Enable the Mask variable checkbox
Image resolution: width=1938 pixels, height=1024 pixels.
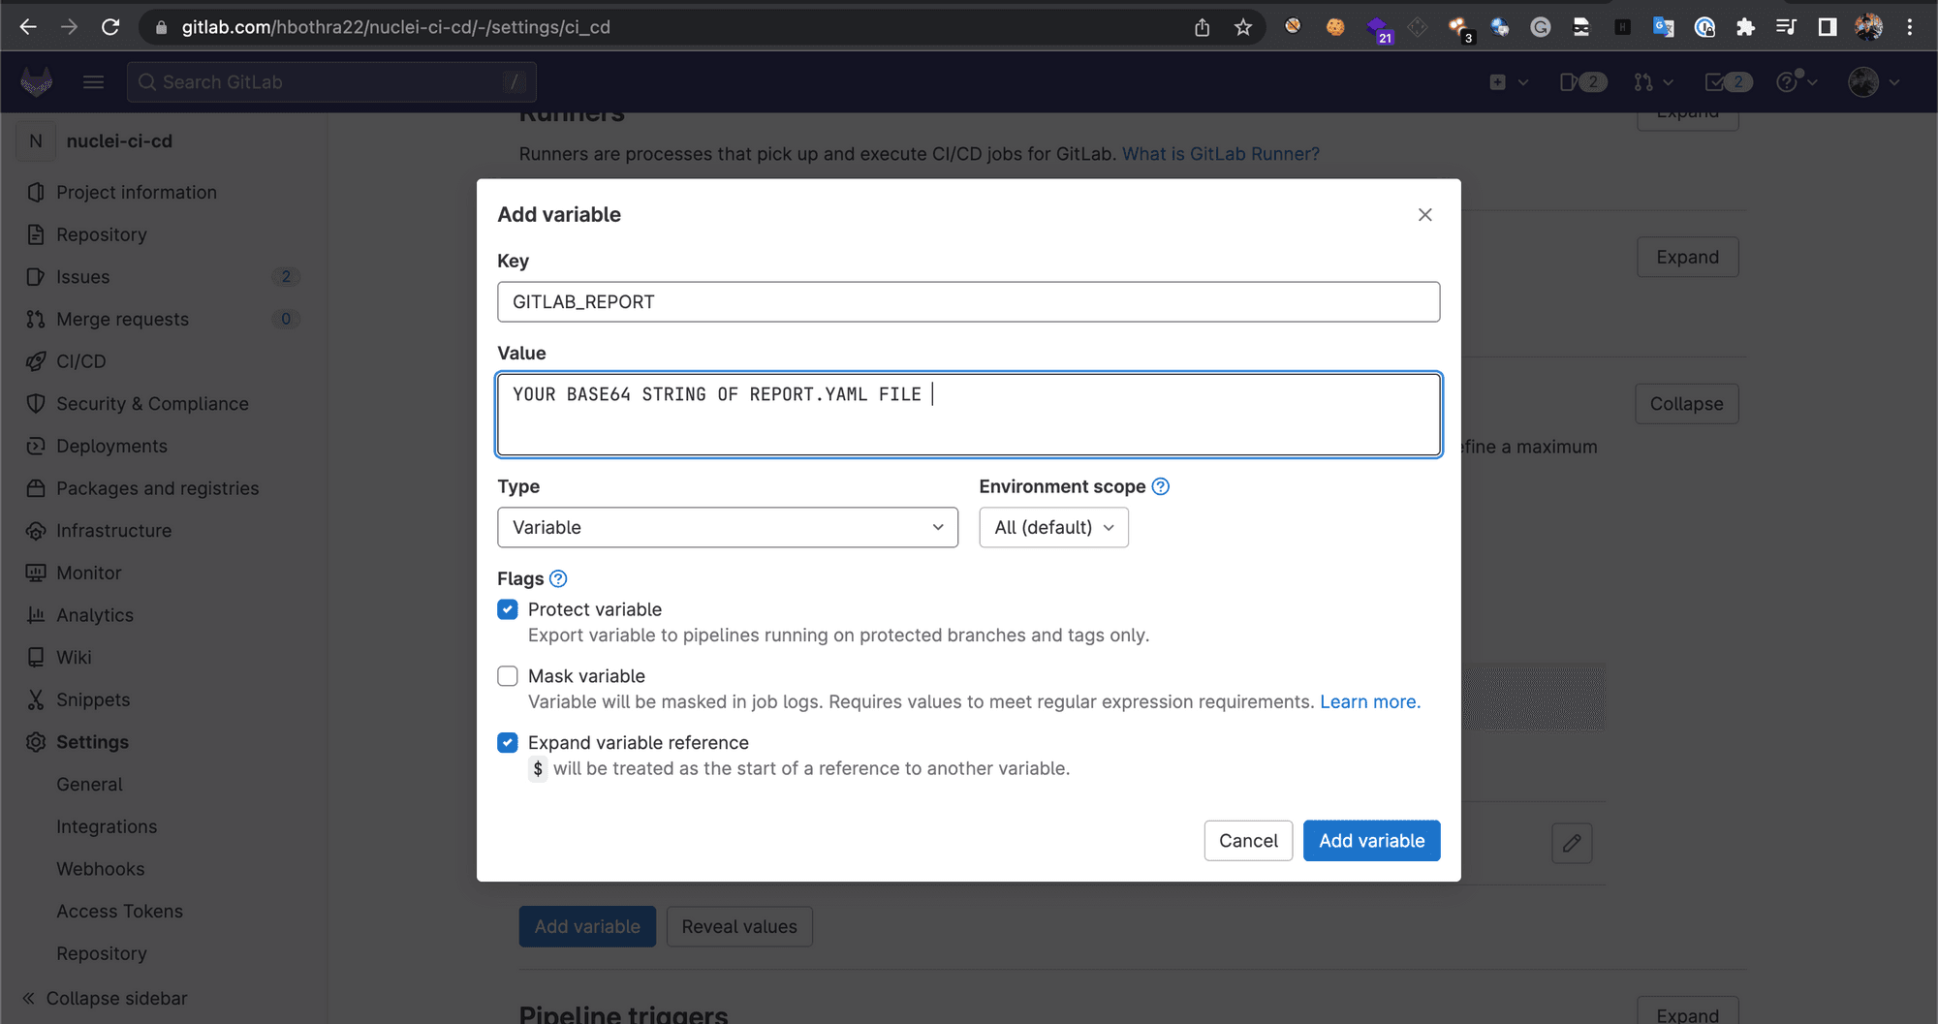pyautogui.click(x=508, y=676)
